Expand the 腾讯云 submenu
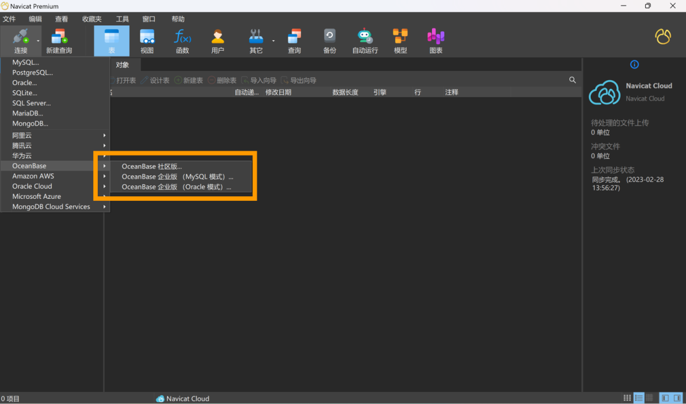This screenshot has width=686, height=404. (x=55, y=145)
